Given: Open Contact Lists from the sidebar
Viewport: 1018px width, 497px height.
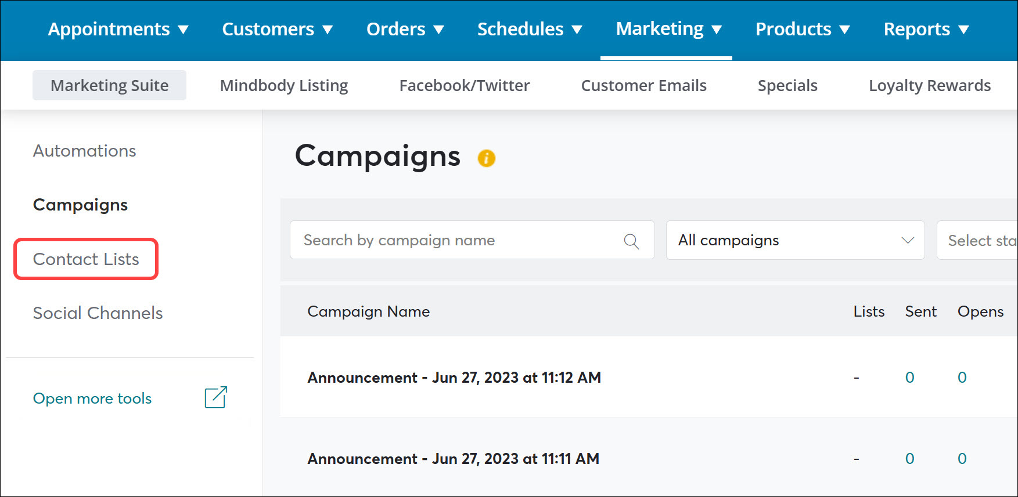Looking at the screenshot, I should click(86, 259).
